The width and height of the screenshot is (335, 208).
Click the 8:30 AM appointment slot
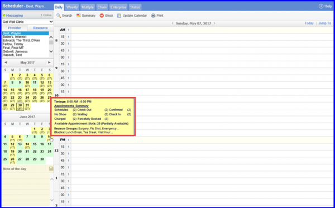coord(202,43)
